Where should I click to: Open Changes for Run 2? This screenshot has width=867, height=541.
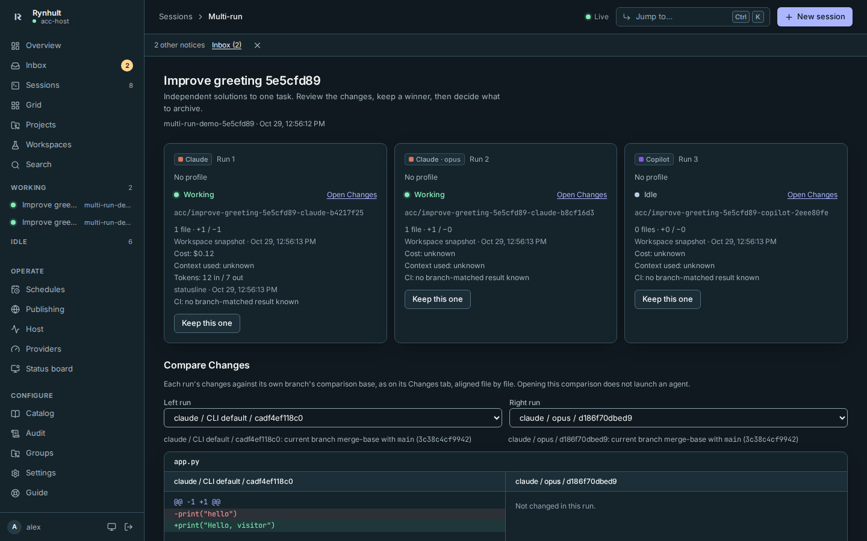point(582,195)
